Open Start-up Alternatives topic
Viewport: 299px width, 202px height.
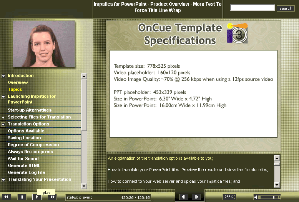click(x=30, y=110)
